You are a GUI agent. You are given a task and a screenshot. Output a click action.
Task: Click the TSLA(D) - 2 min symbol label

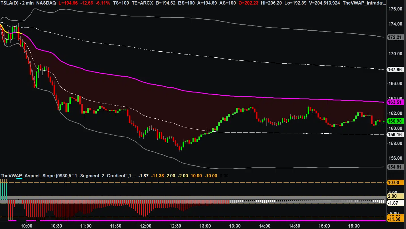[17, 3]
